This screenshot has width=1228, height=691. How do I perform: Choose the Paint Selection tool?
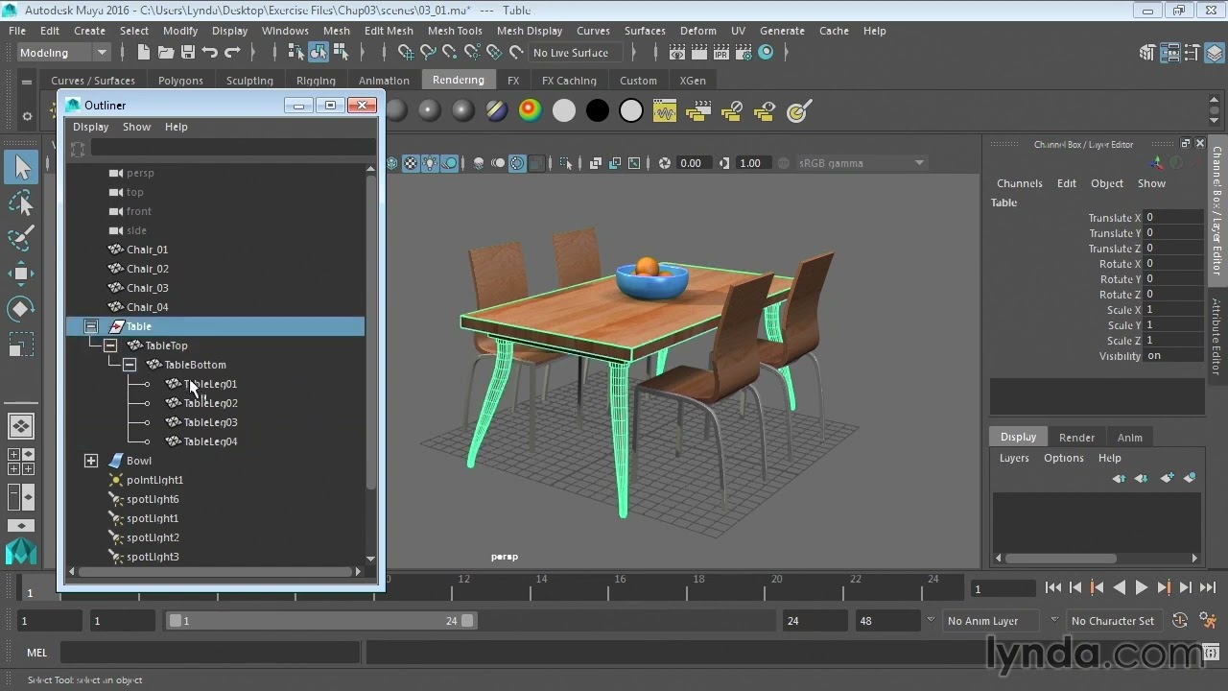[x=21, y=237]
